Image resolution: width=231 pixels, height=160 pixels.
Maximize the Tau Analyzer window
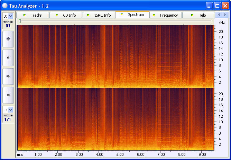217,6
